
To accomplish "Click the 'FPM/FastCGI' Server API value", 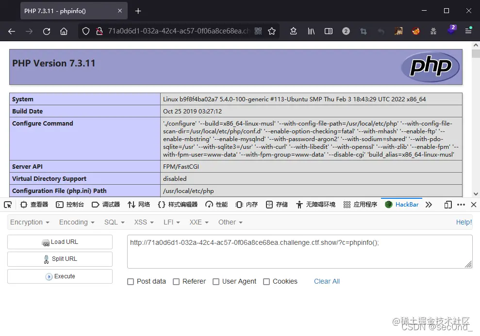I will (181, 167).
